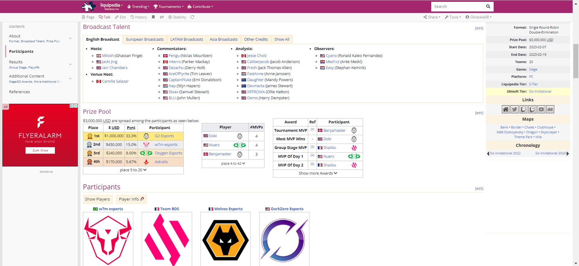This screenshot has width=579, height=266.
Task: Expand prize pool places 5 to 20
Action: coord(133,170)
